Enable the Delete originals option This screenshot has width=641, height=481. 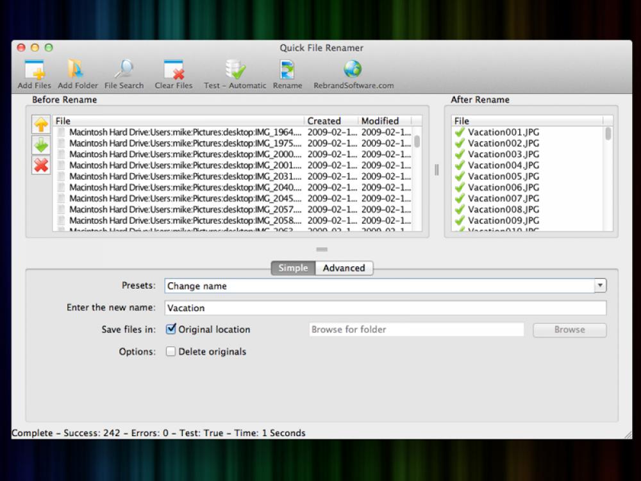pyautogui.click(x=171, y=351)
